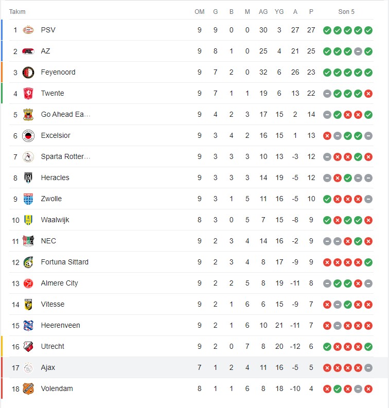
Task: Select the Utrecht team name
Action: click(52, 346)
